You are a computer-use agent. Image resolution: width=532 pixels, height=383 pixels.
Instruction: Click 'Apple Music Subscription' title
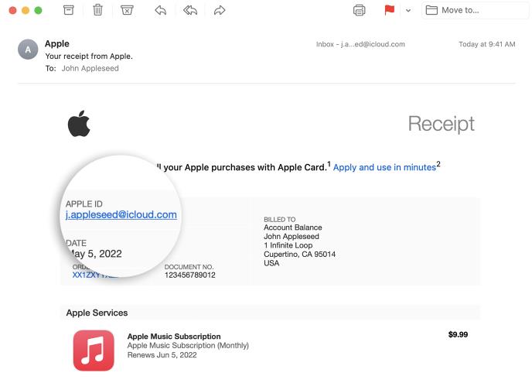click(174, 337)
